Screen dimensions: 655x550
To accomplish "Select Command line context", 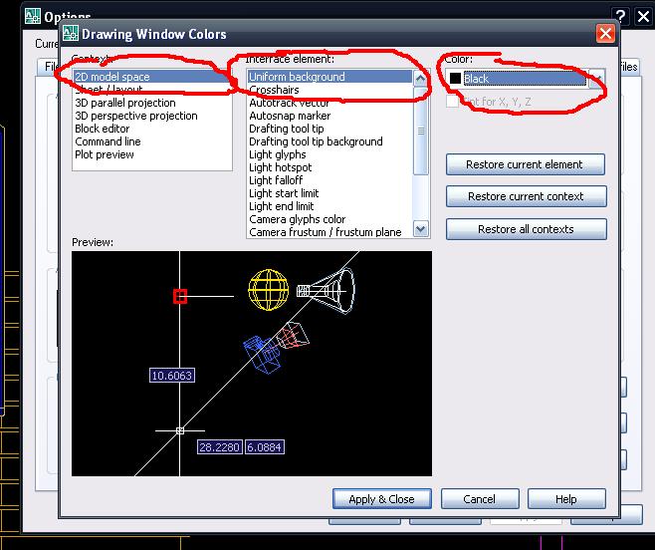I will click(x=152, y=141).
